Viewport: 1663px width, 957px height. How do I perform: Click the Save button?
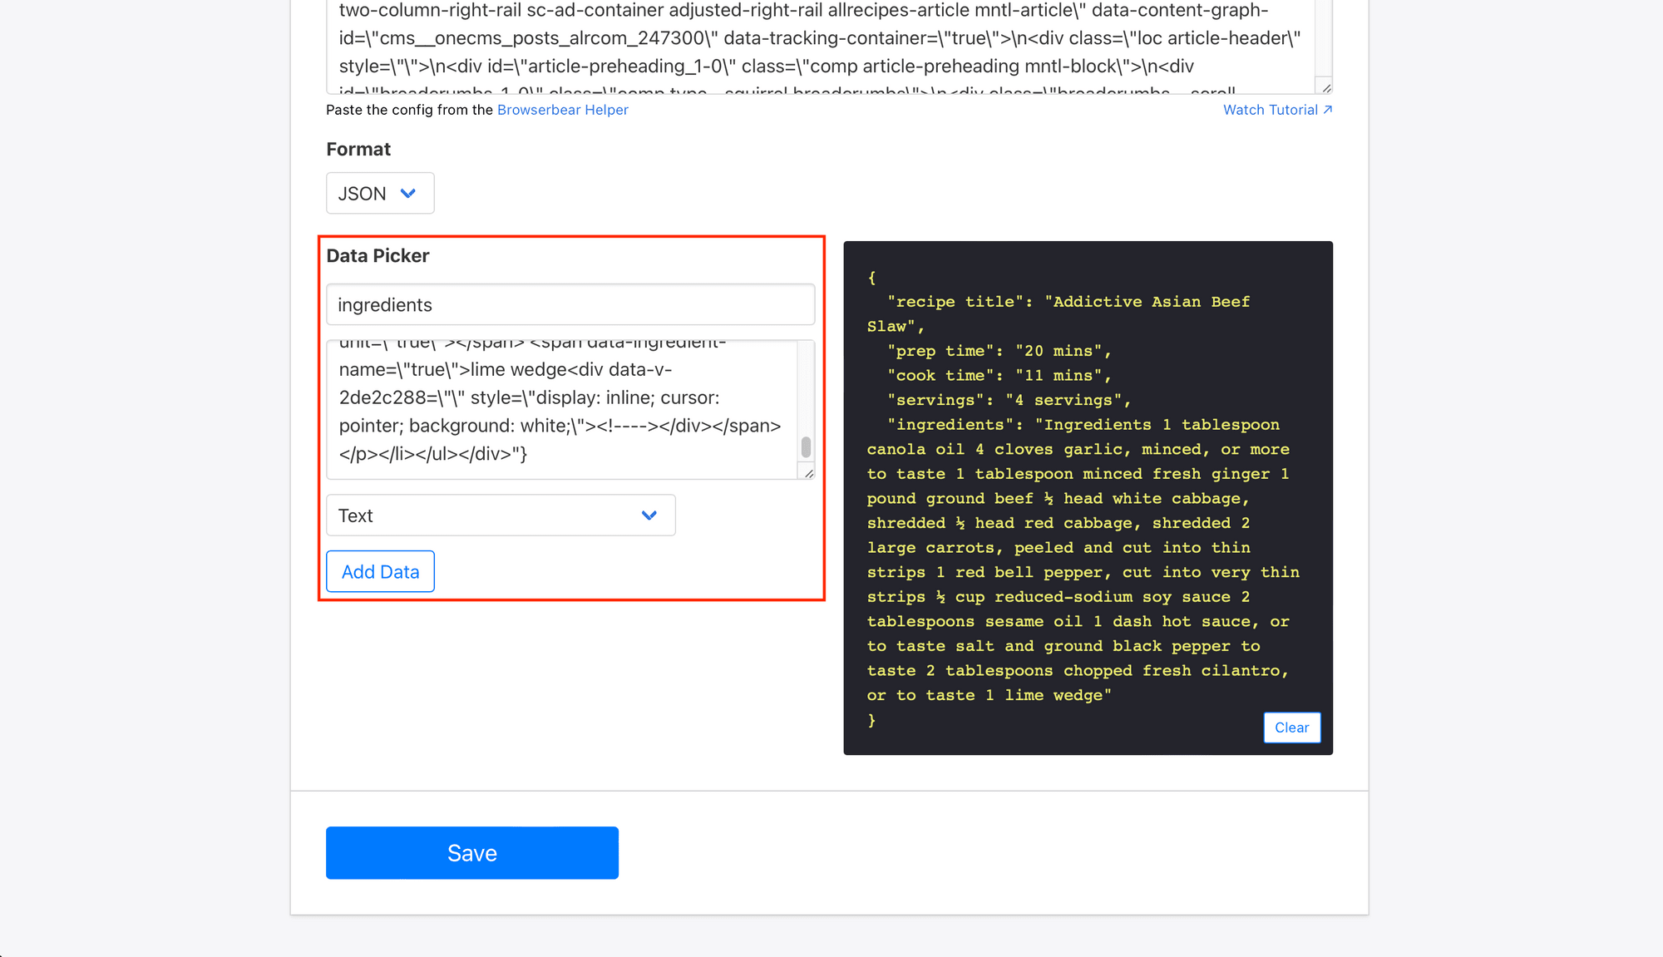point(471,853)
